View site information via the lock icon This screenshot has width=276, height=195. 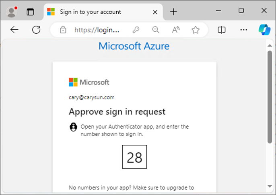click(63, 30)
